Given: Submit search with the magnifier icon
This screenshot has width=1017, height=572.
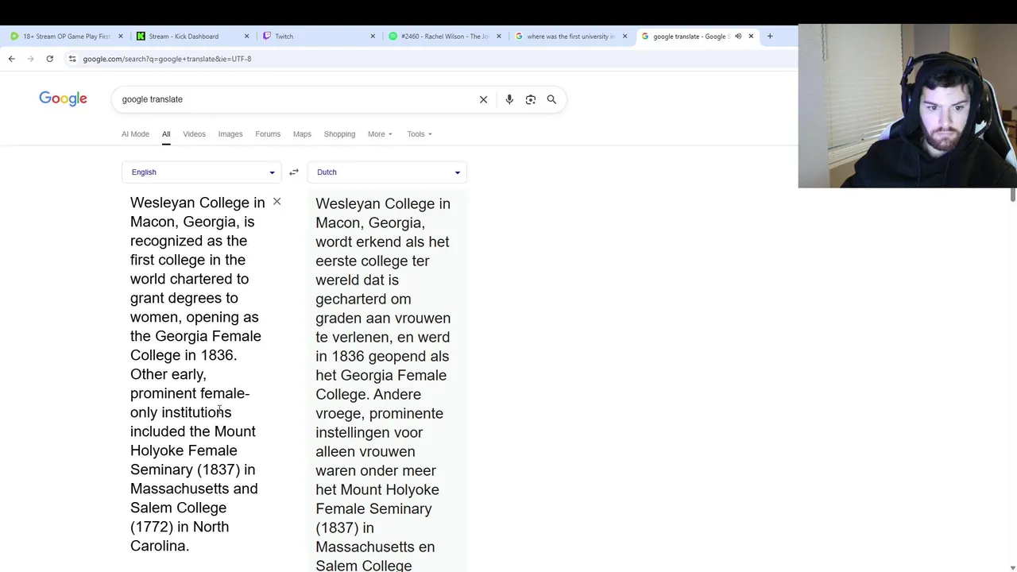Looking at the screenshot, I should [x=551, y=99].
